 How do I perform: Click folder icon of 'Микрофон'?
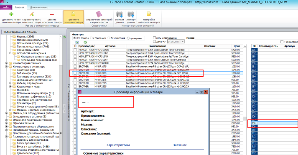14,90
